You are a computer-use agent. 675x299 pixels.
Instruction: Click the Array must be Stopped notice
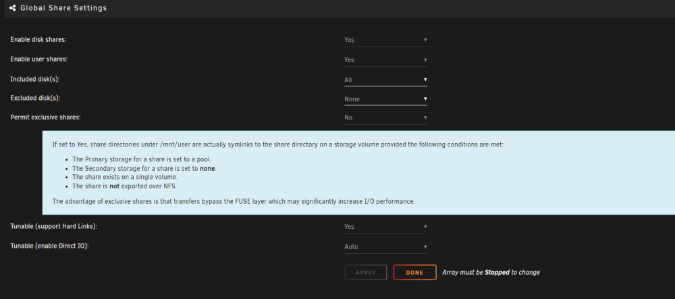(491, 272)
